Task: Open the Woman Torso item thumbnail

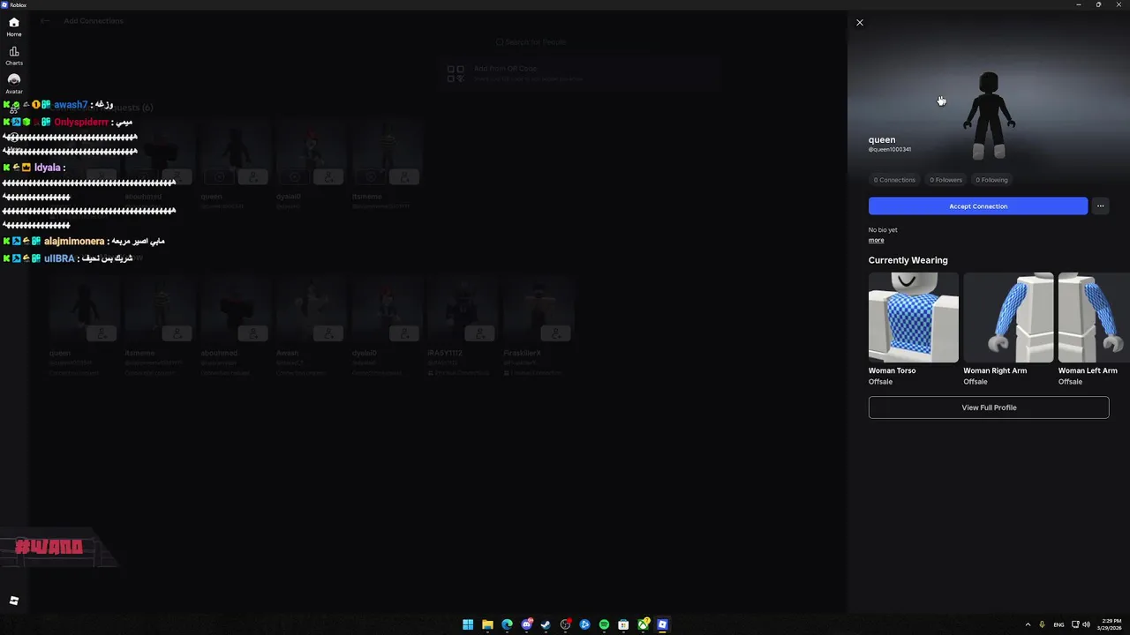Action: (x=913, y=317)
